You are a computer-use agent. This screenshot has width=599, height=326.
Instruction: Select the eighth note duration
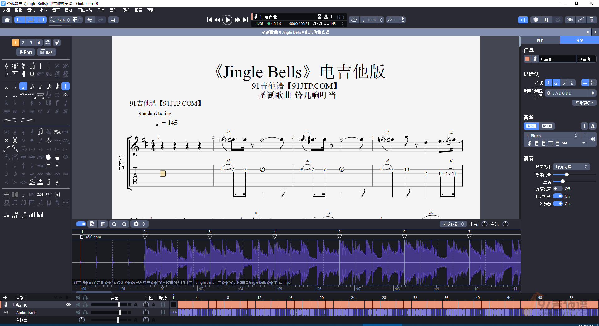(32, 86)
